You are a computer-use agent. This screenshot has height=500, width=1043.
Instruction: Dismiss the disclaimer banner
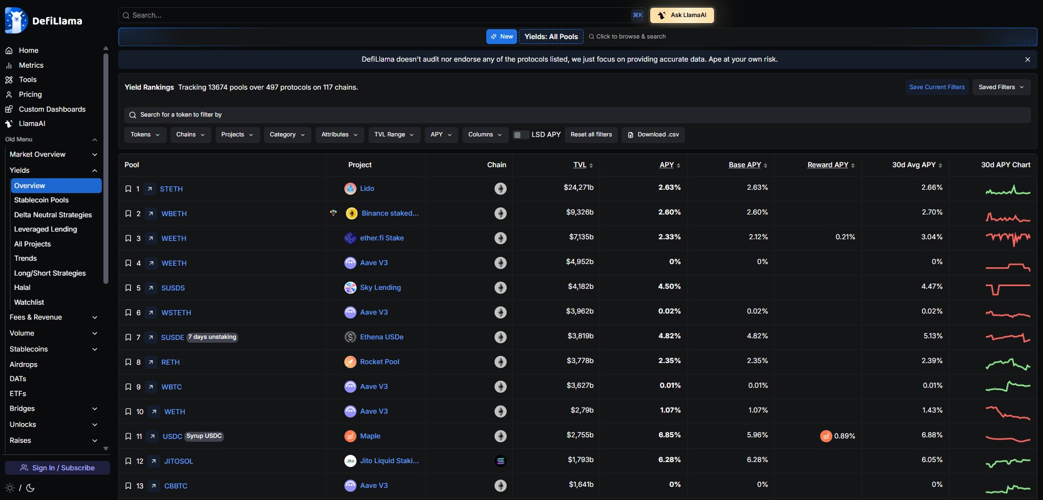pos(1027,59)
